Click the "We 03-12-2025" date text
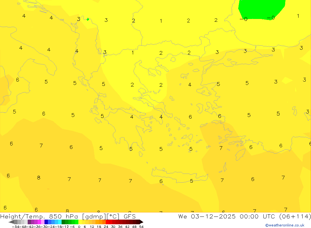Image resolution: width=311 pixels, height=228 pixels. (207, 216)
